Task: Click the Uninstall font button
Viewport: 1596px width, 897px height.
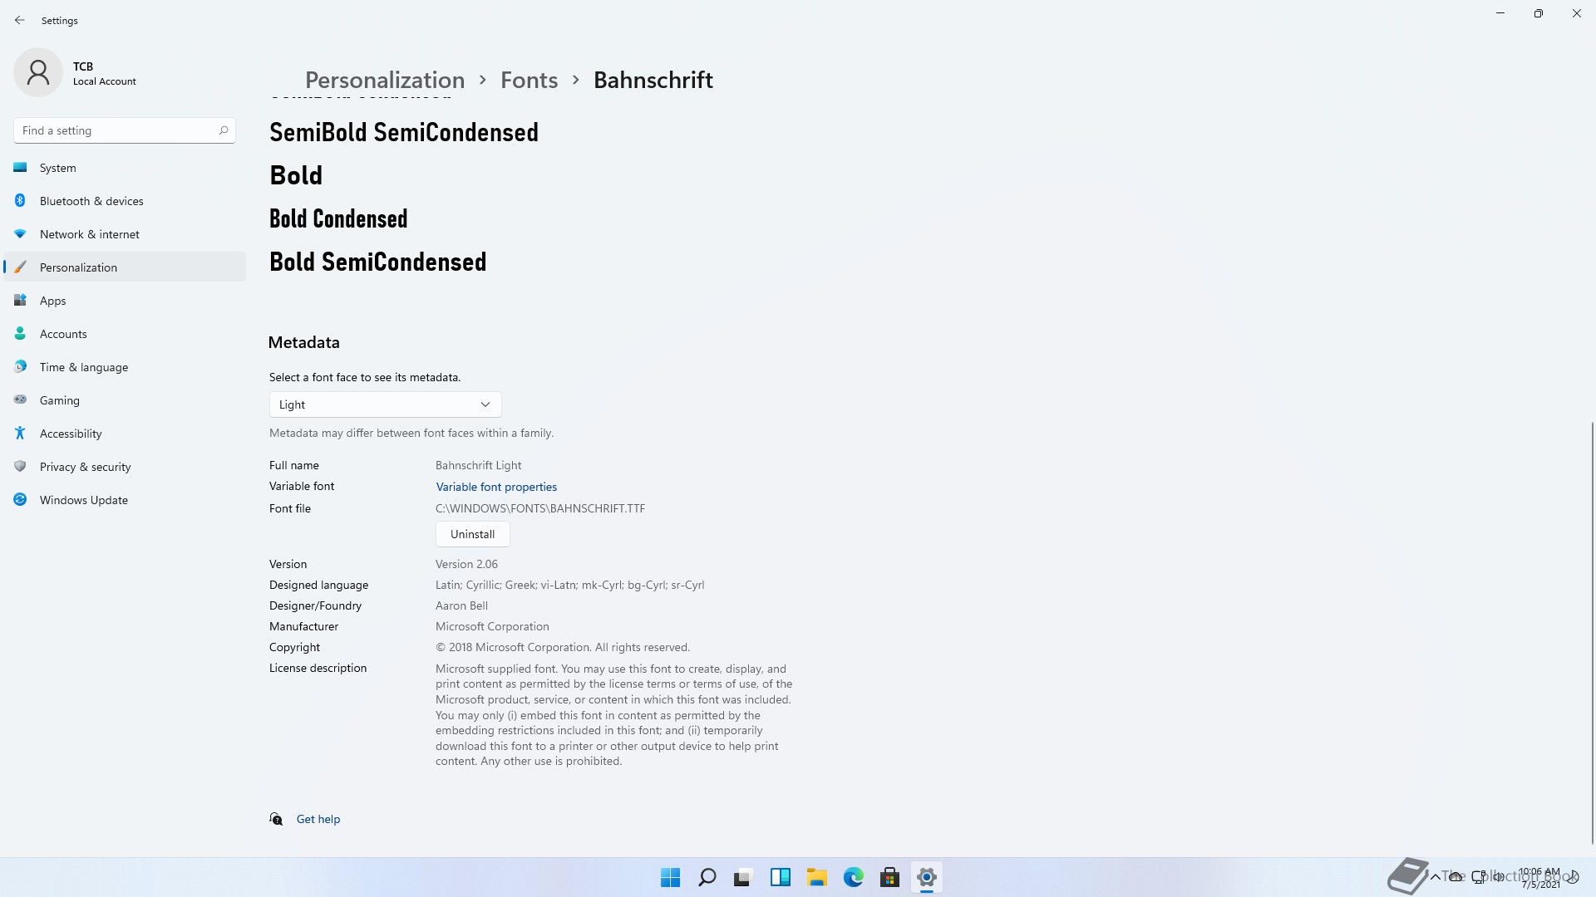Action: pyautogui.click(x=472, y=534)
